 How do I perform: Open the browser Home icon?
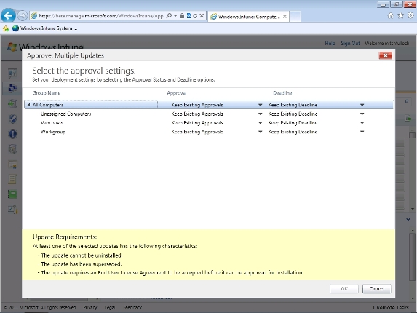[390, 16]
